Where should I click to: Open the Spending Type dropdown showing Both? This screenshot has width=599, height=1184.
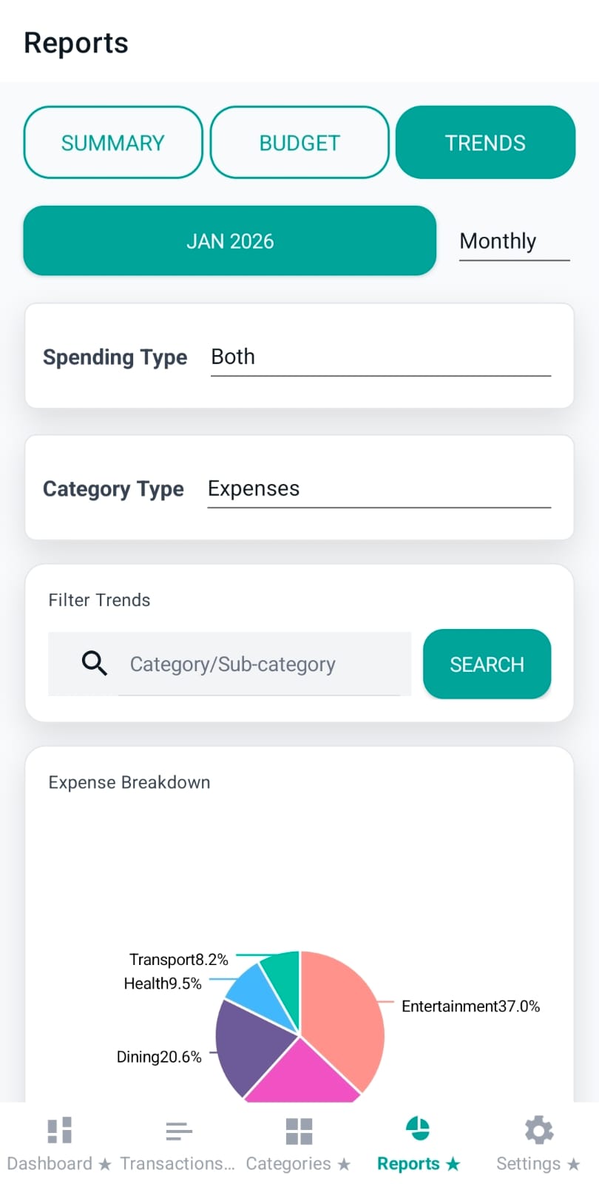(379, 357)
